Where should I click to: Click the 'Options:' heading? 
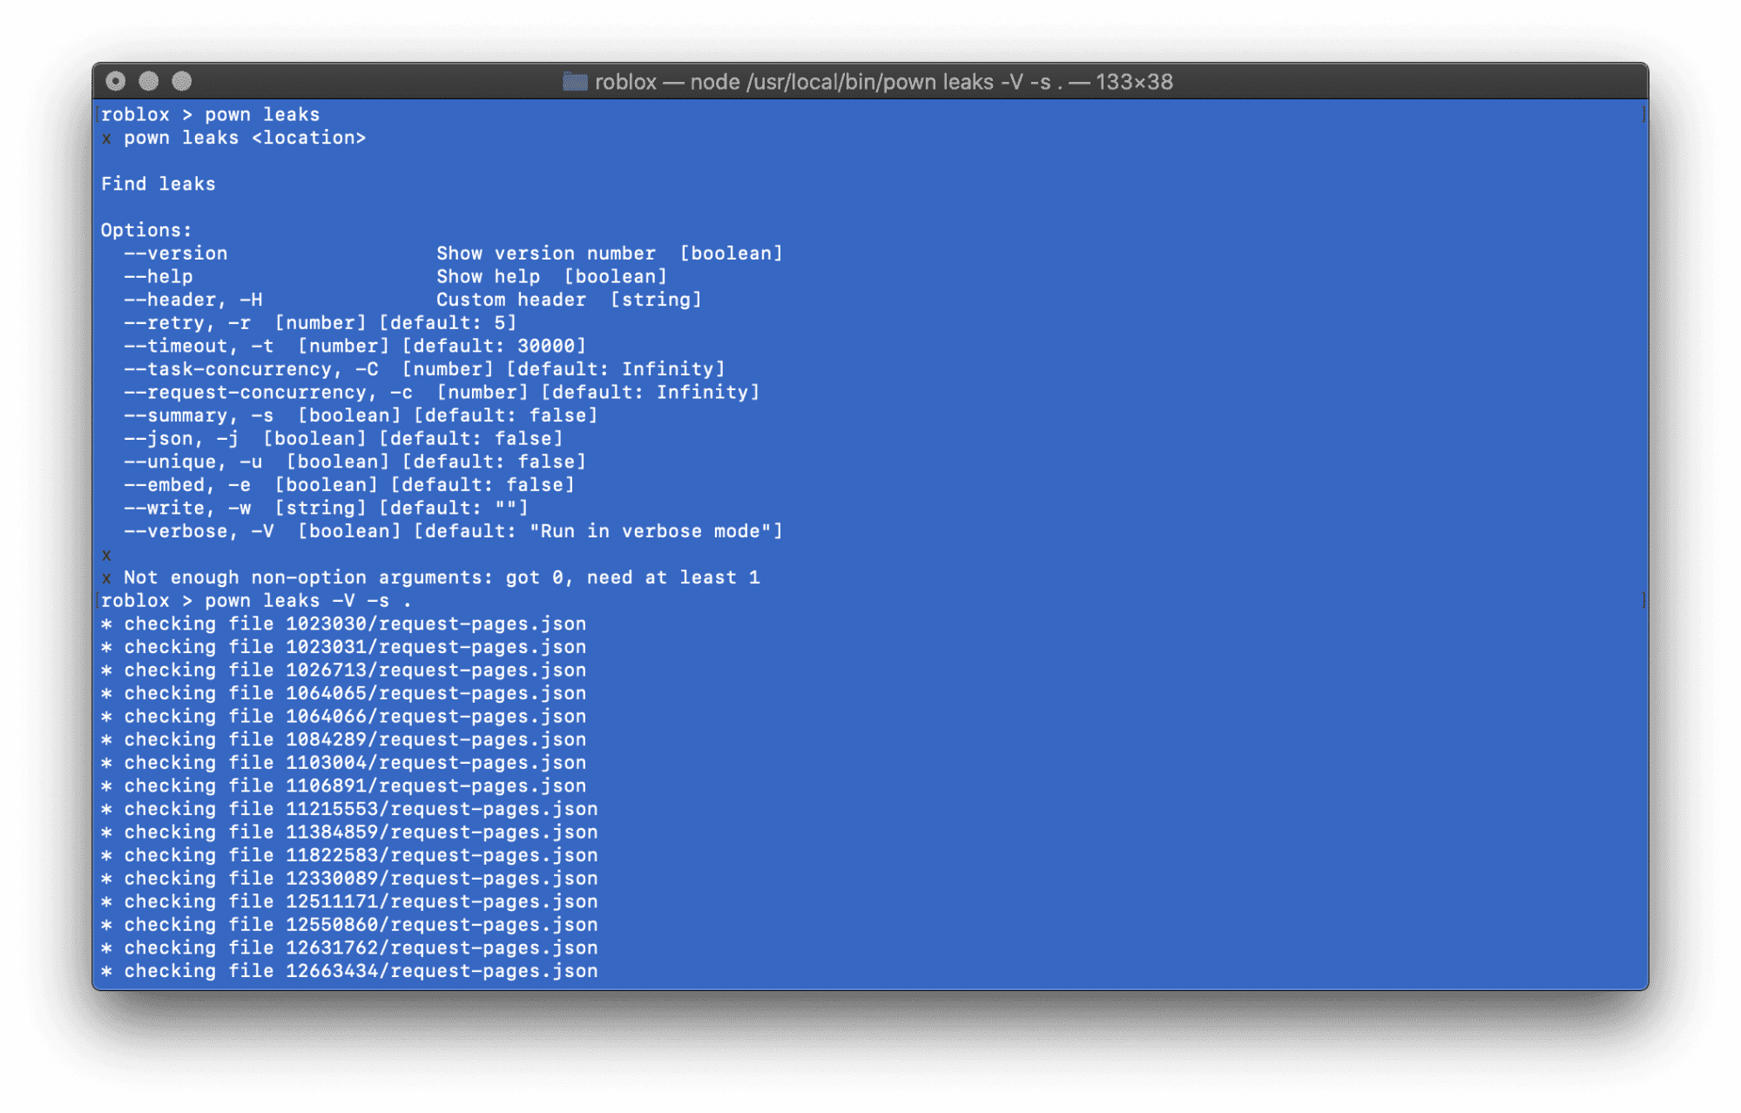pos(146,230)
